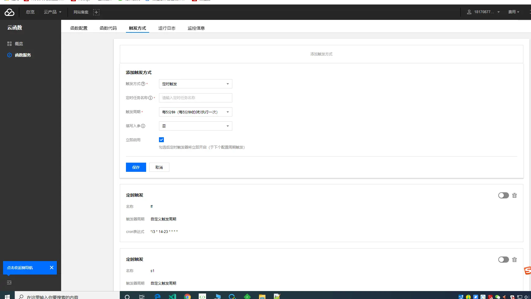
Task: Click help icon next to 触发方式
Action: point(143,84)
